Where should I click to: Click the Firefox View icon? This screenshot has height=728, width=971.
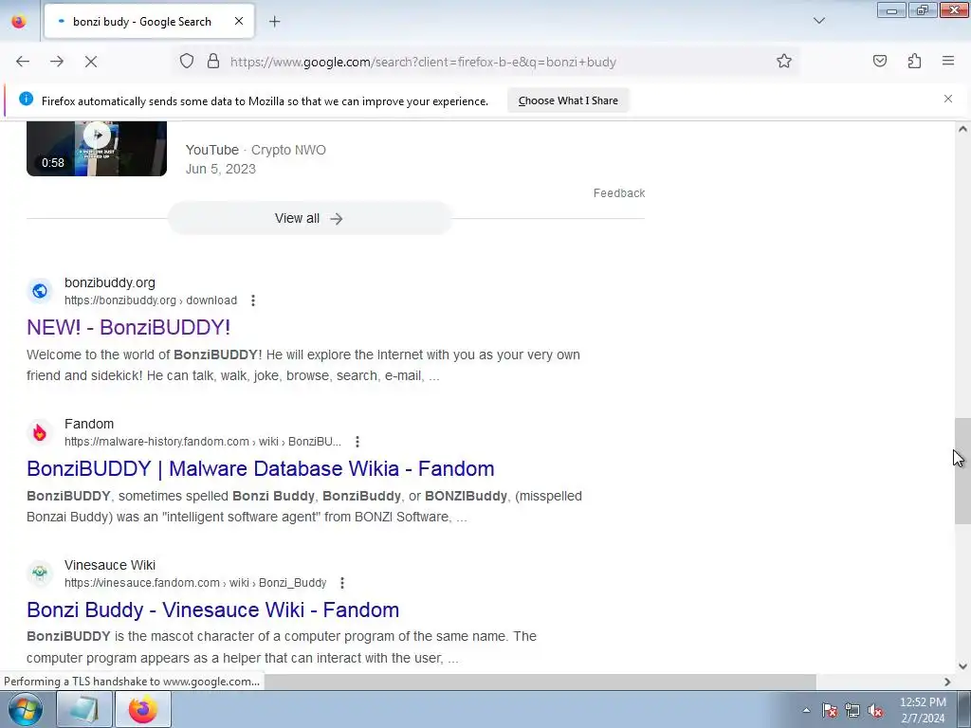click(x=19, y=22)
